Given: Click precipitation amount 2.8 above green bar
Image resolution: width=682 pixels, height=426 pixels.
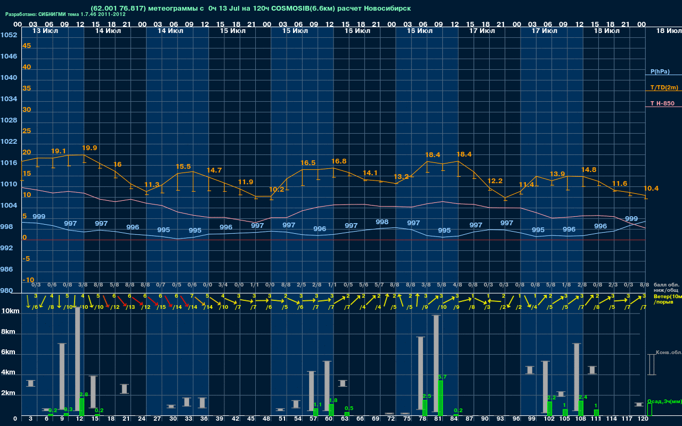Looking at the screenshot, I should click(84, 395).
